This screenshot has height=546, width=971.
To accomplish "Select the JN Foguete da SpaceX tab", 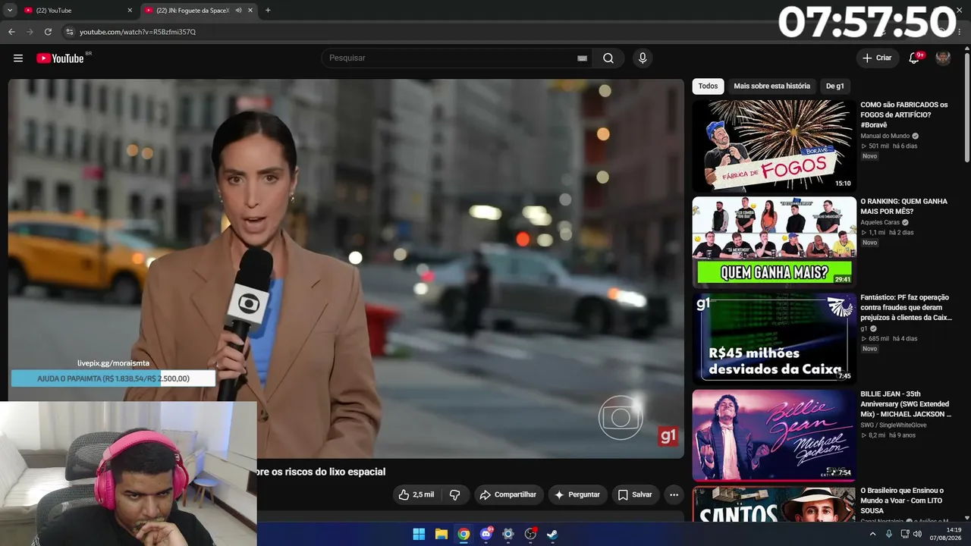I will [199, 11].
